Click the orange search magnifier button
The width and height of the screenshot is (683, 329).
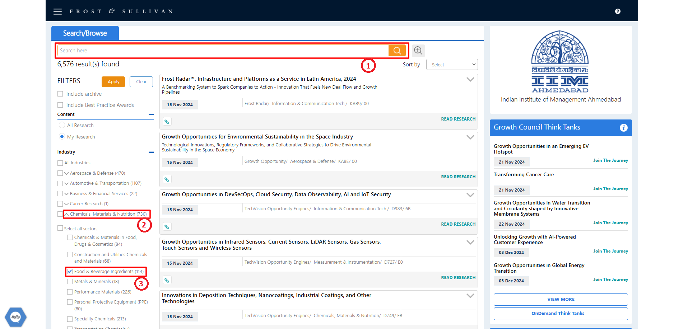point(397,51)
